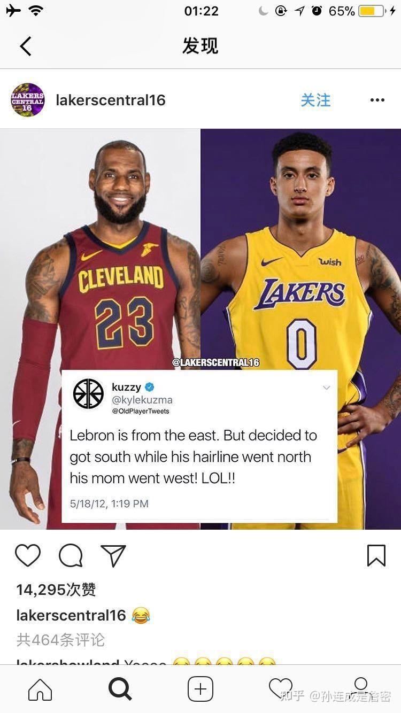Open the activity heart tab

[x=280, y=688]
